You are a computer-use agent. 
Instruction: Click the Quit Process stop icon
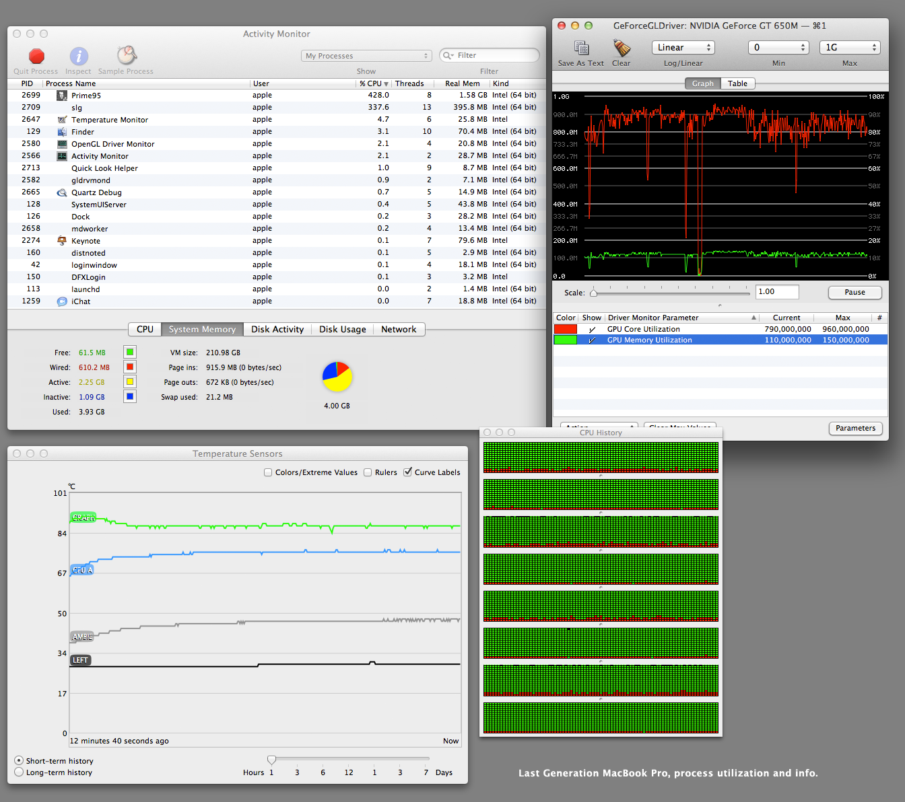[x=36, y=56]
